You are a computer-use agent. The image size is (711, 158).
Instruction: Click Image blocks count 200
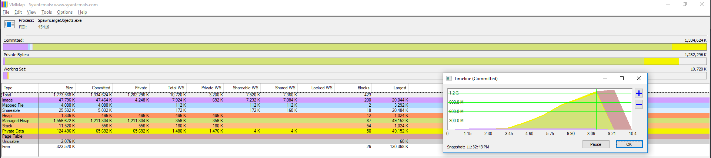point(367,100)
